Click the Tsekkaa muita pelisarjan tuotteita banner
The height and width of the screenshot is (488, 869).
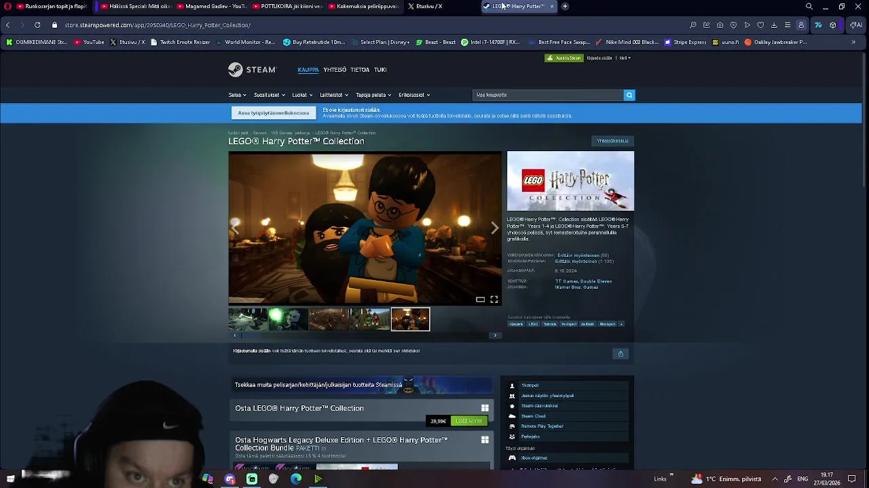click(x=363, y=385)
